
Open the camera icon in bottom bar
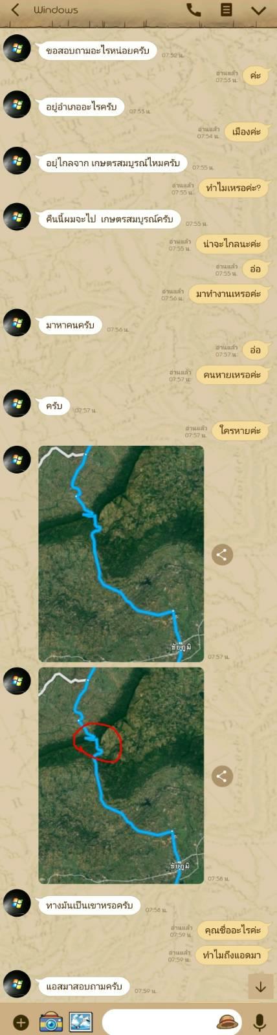coord(51,1022)
